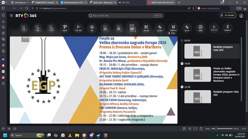Toggle the tracker blocker shield

[x=33, y=8]
